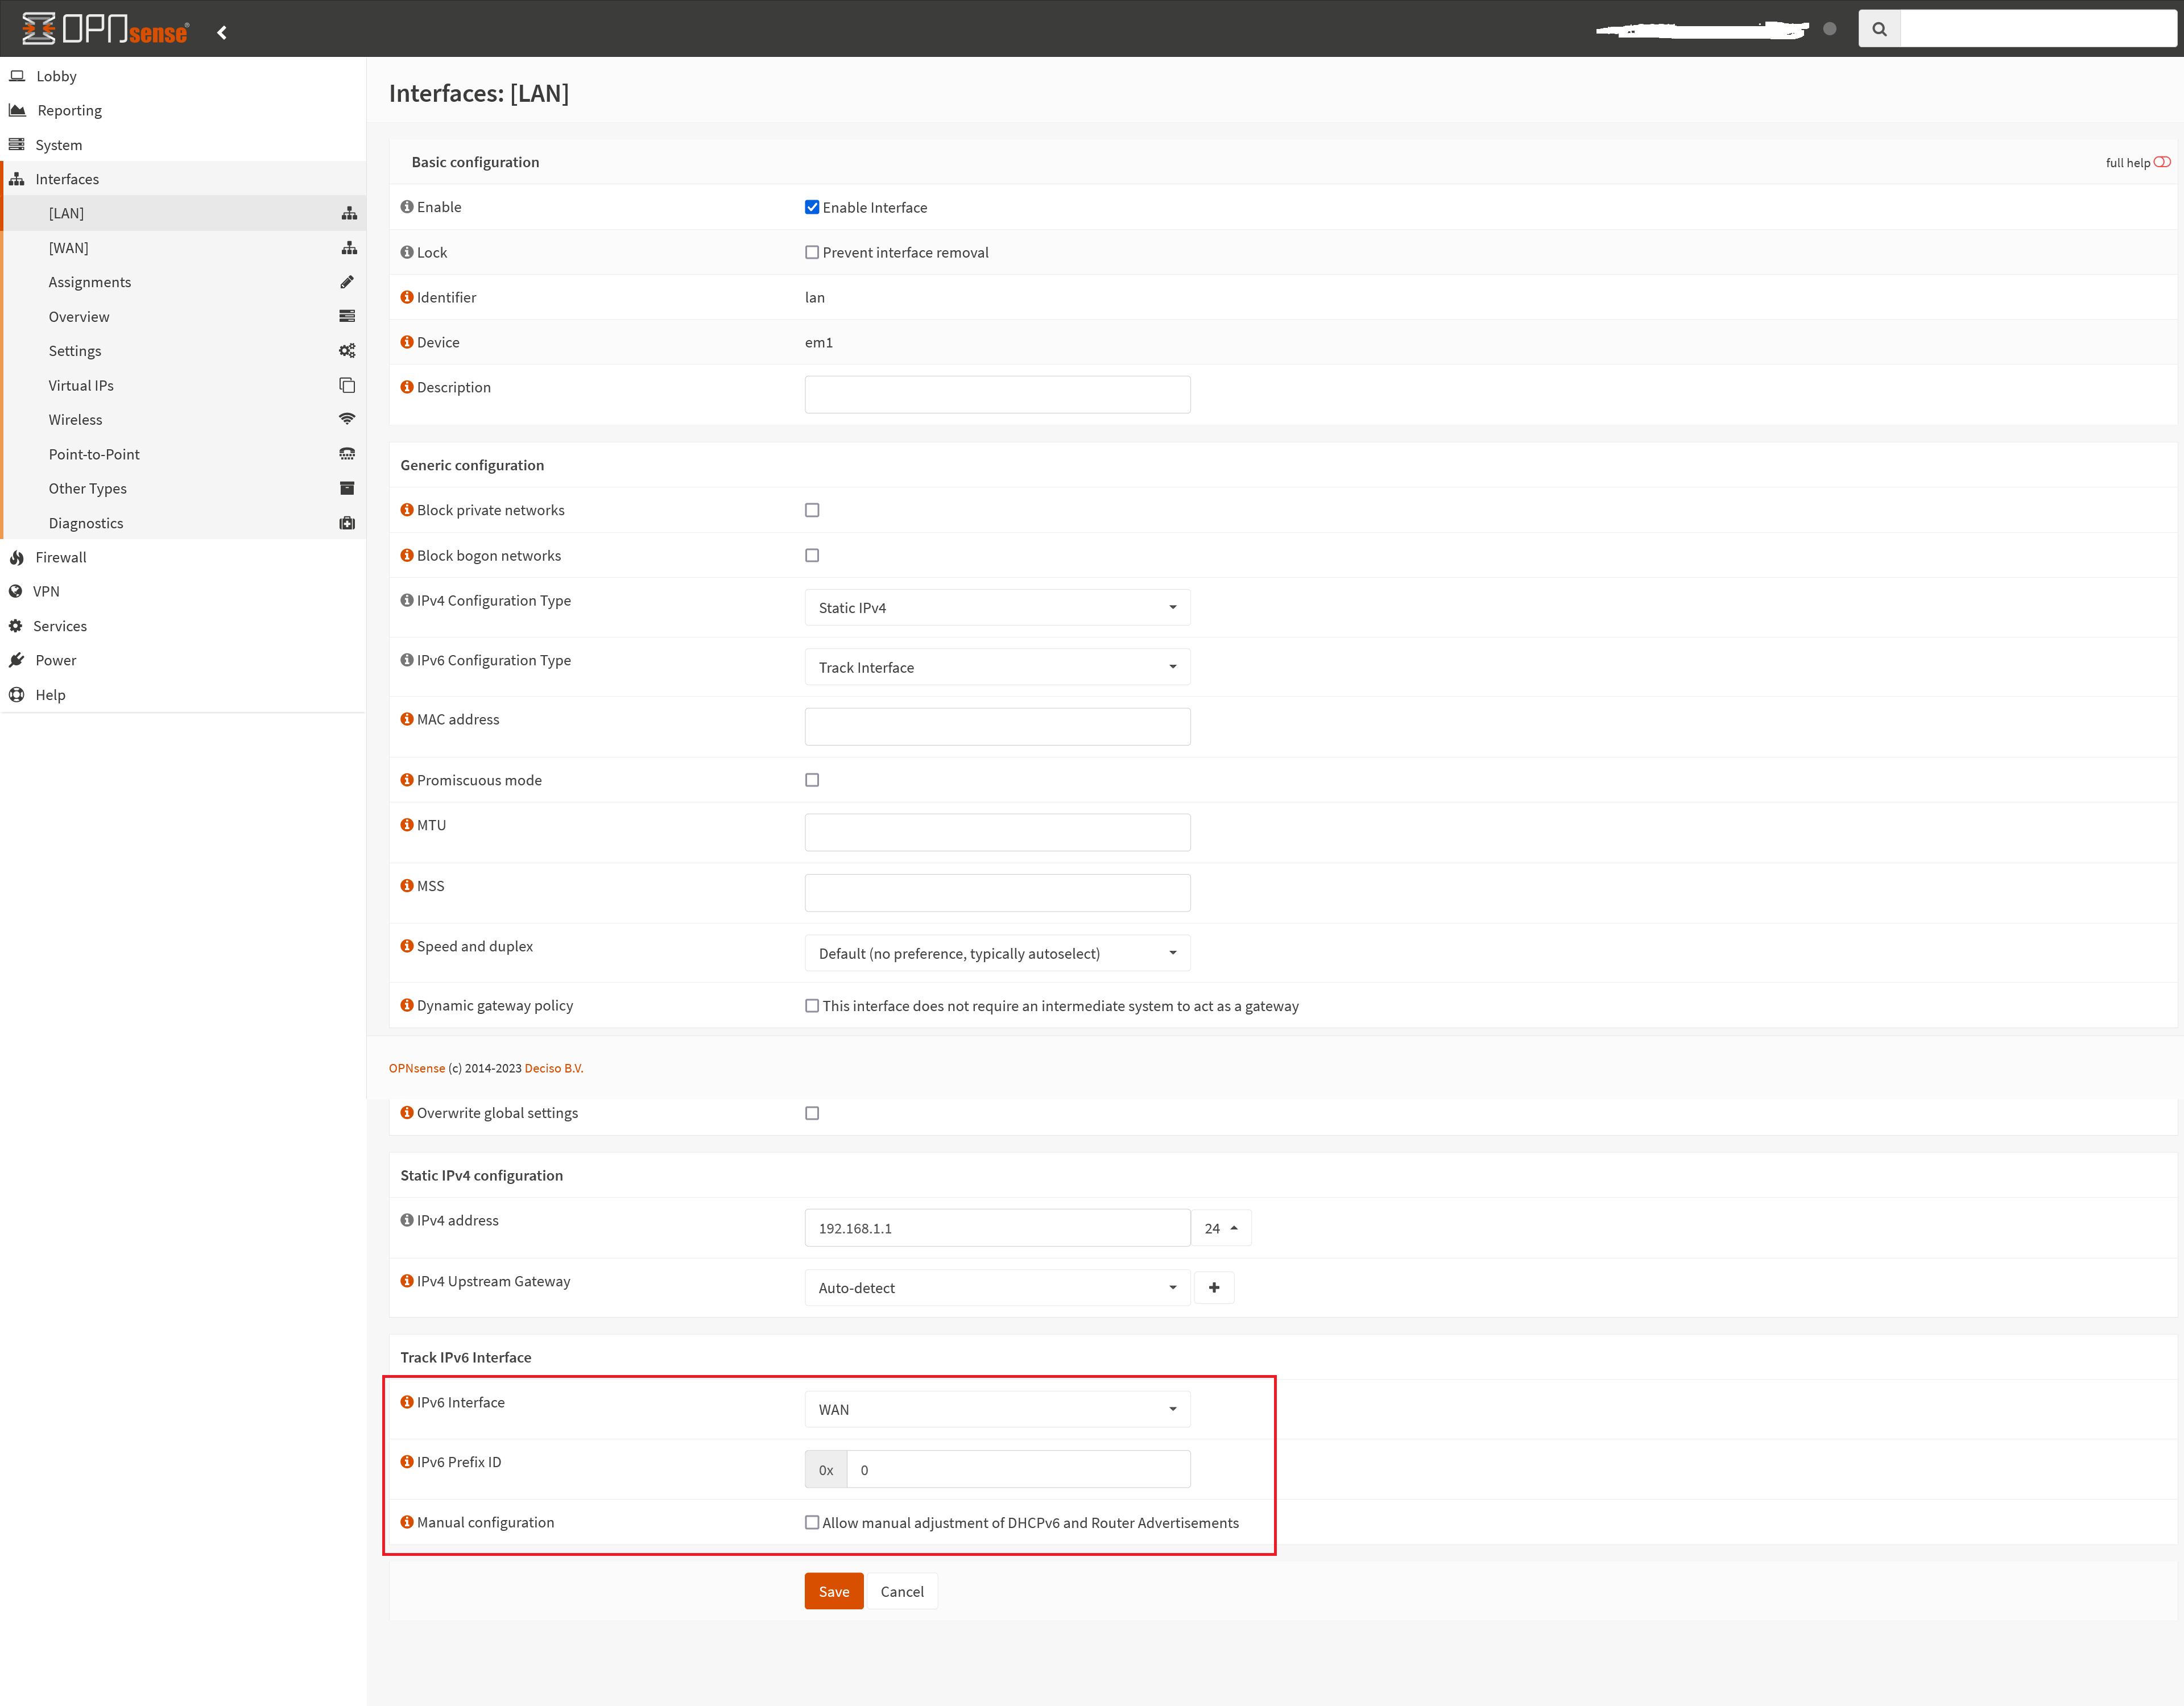
Task: Open Speed and duplex dropdown
Action: coord(997,954)
